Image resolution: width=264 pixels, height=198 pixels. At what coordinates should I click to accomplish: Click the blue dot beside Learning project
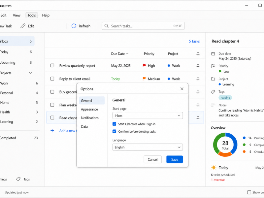point(220,84)
